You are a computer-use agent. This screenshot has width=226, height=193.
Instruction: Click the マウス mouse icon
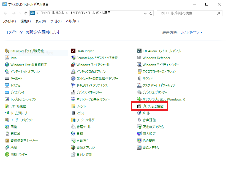click(x=73, y=113)
